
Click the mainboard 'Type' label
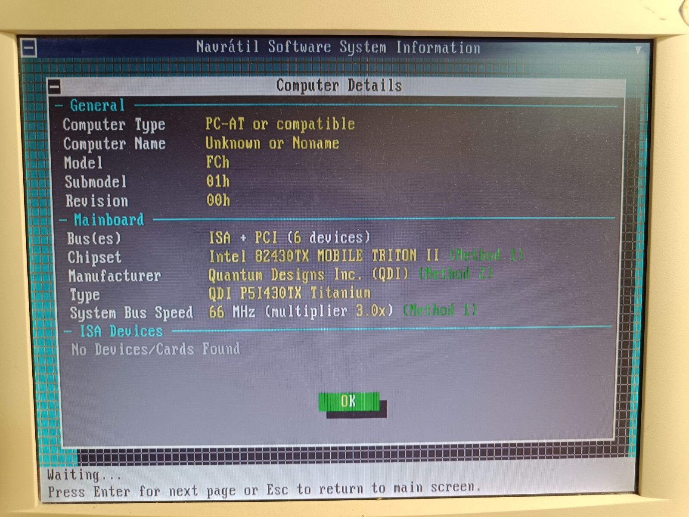coord(85,295)
